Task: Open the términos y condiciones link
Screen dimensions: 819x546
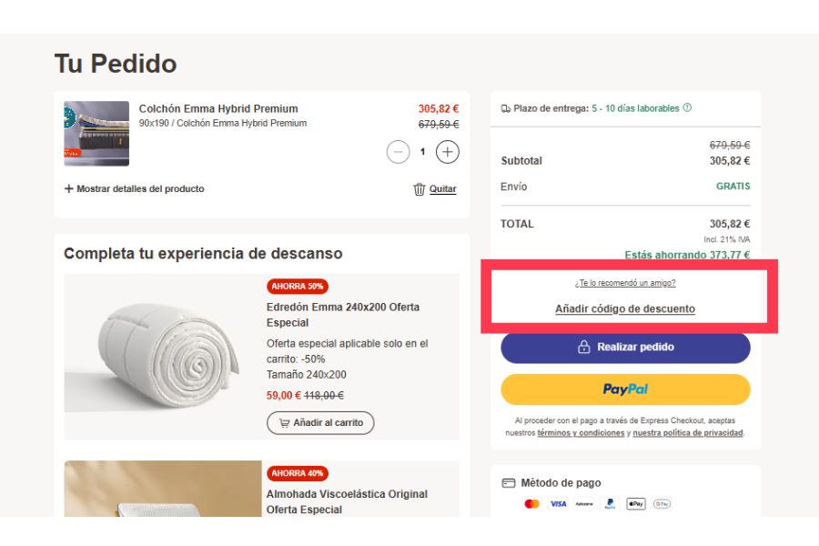Action: [x=580, y=433]
